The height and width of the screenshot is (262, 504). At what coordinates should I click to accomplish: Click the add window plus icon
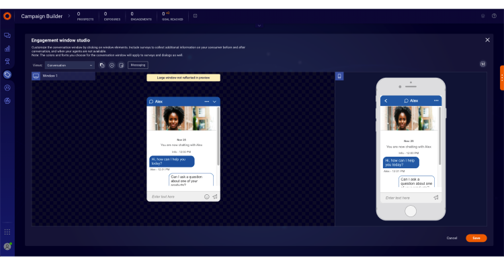(112, 65)
